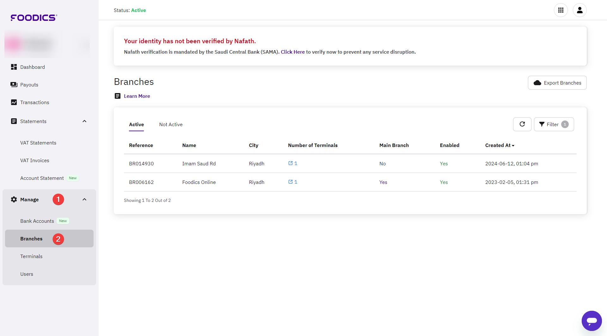
Task: Open the apps grid menu
Action: tap(561, 10)
